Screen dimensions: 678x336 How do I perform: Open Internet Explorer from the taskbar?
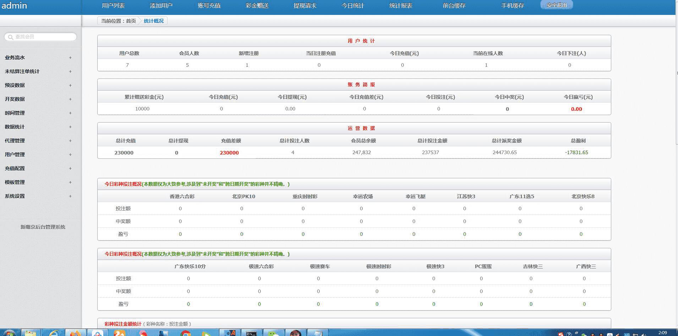(x=54, y=333)
